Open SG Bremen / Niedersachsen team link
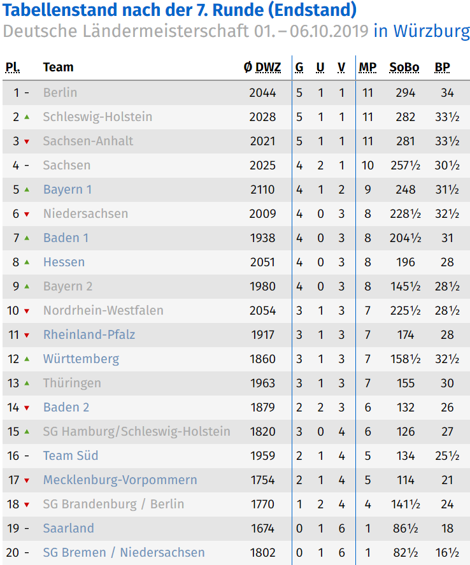This screenshot has width=470, height=565. point(124,552)
